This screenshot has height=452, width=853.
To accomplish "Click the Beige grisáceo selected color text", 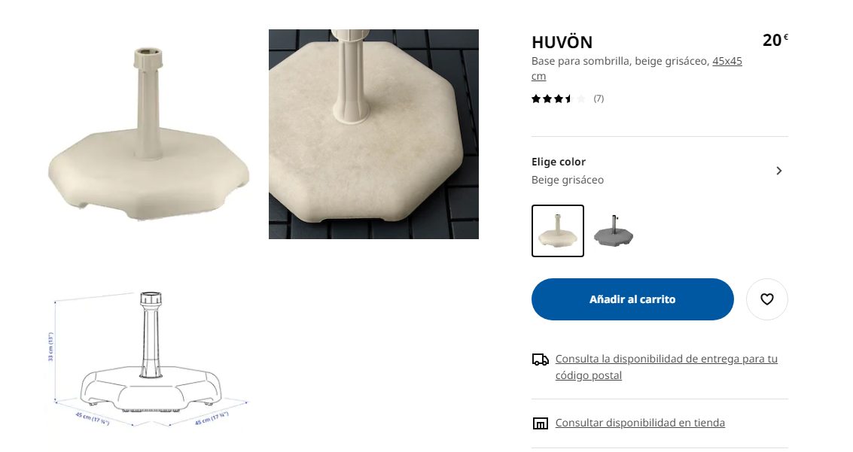I will pos(568,180).
